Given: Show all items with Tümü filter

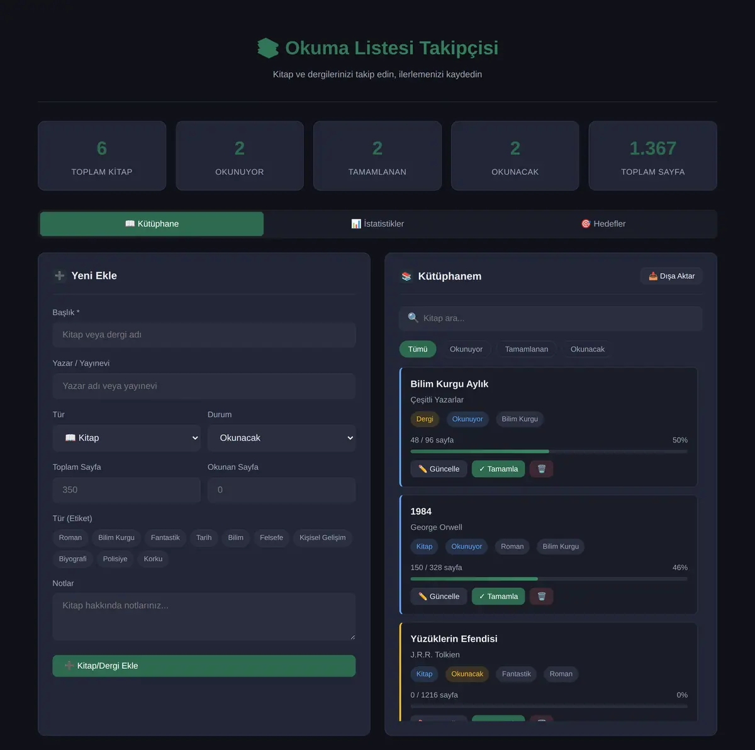Looking at the screenshot, I should [x=418, y=349].
